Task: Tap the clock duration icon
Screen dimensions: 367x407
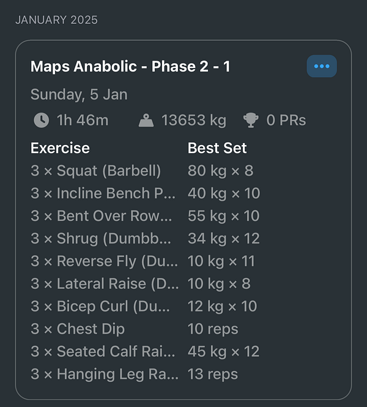Action: coord(41,121)
